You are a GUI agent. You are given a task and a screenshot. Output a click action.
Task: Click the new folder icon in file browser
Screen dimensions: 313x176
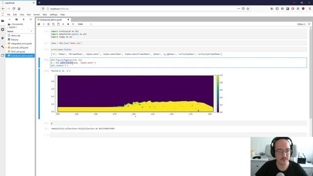click(17, 20)
